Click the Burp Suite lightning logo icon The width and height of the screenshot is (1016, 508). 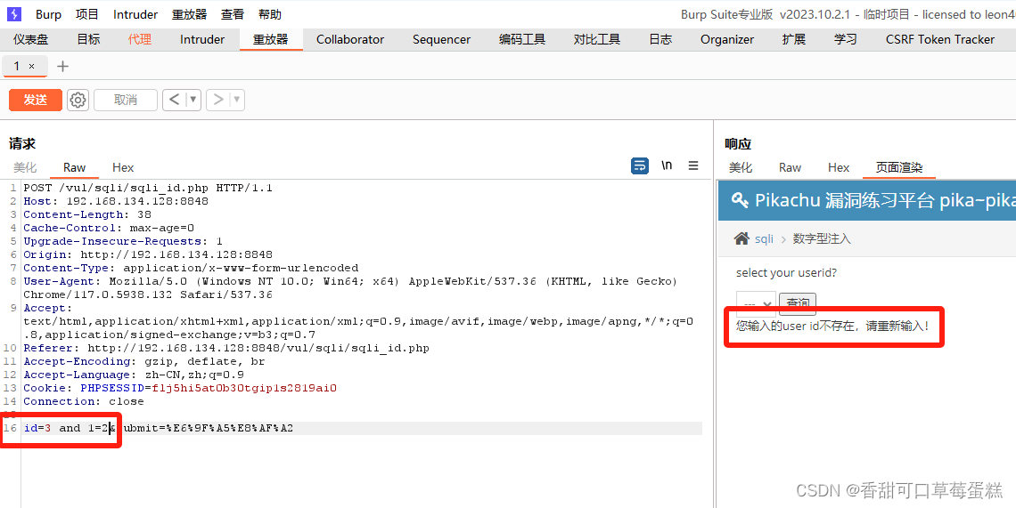point(13,14)
